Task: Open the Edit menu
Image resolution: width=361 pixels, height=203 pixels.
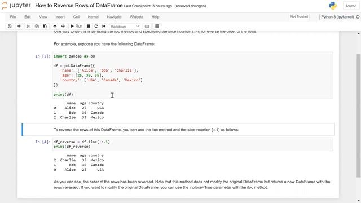Action: [28, 17]
